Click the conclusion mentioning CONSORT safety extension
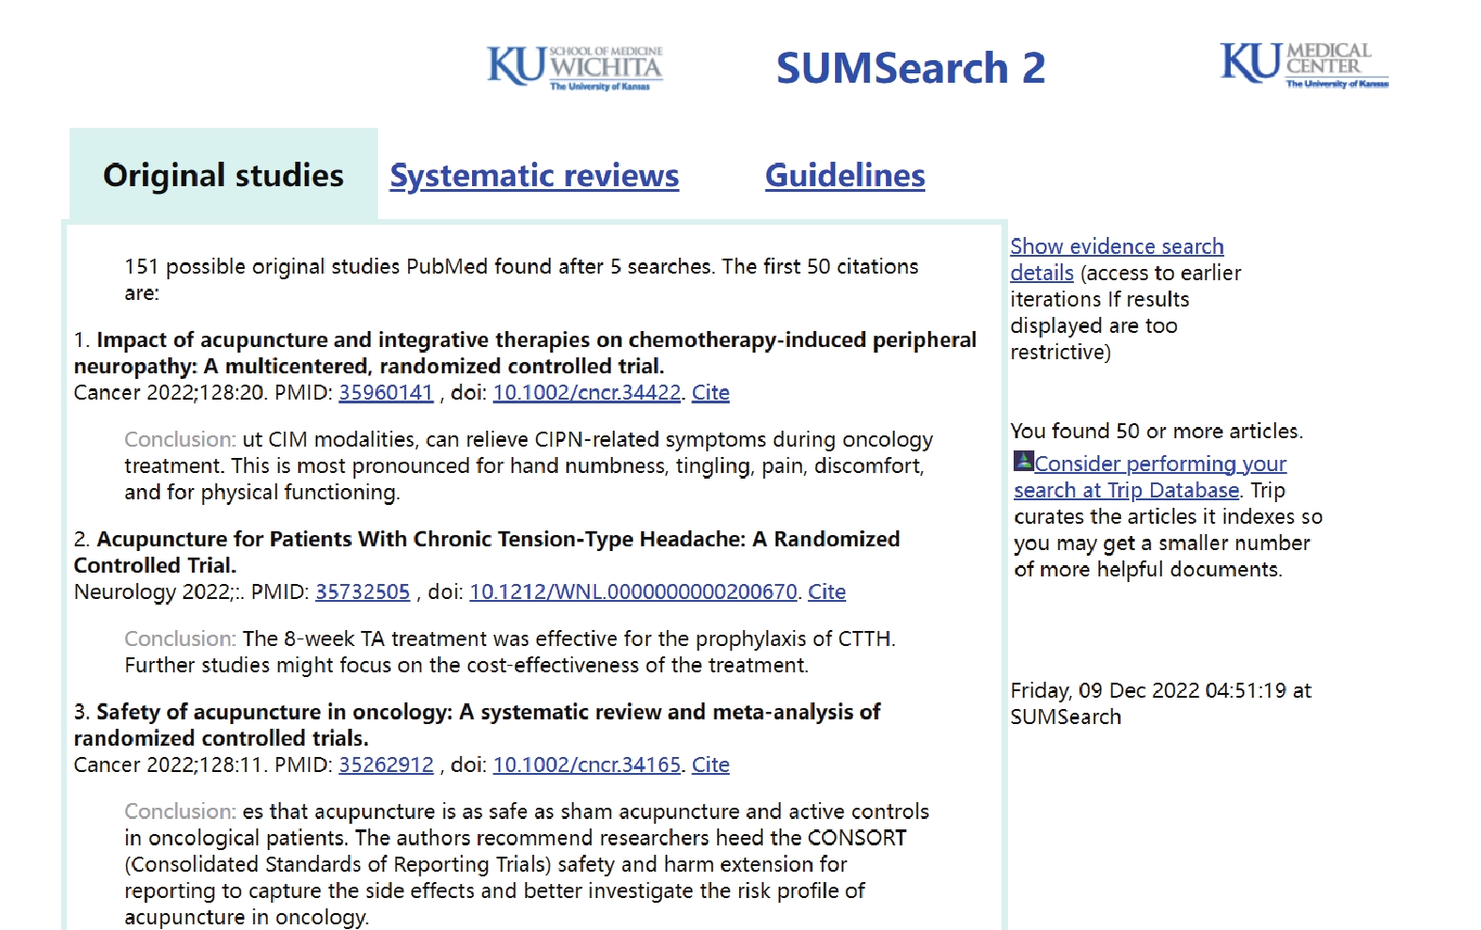The width and height of the screenshot is (1481, 930). coord(527,864)
